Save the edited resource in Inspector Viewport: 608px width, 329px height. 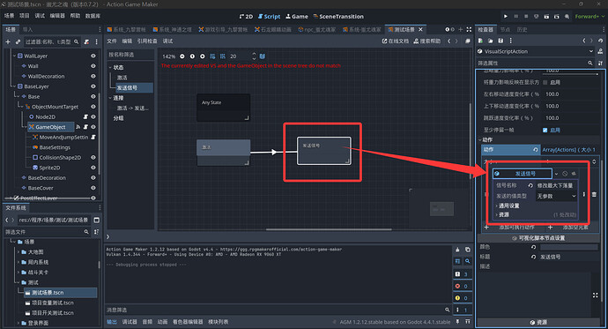pyautogui.click(x=500, y=41)
